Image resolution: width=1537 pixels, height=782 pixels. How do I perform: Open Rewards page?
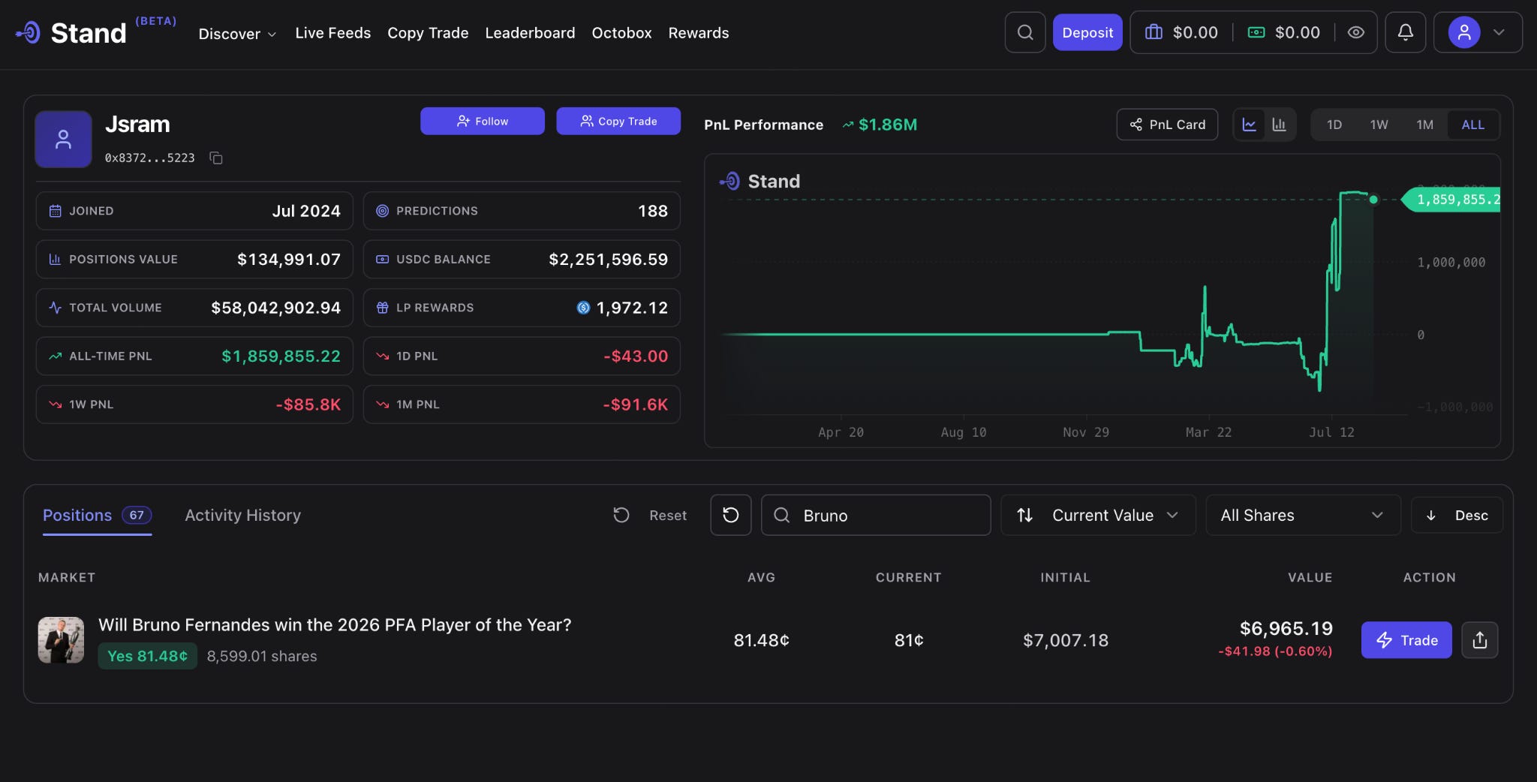point(699,33)
